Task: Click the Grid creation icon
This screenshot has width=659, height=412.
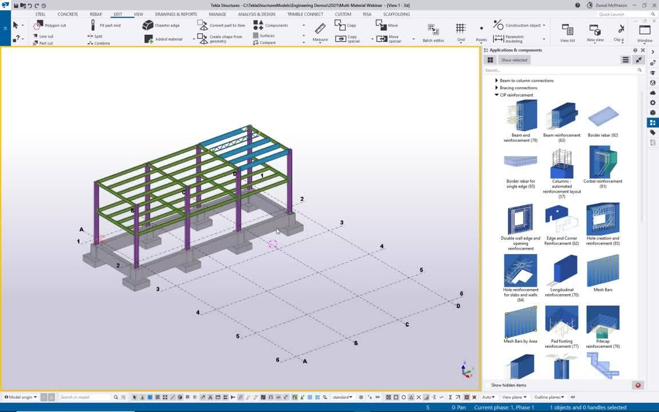Action: click(x=460, y=29)
